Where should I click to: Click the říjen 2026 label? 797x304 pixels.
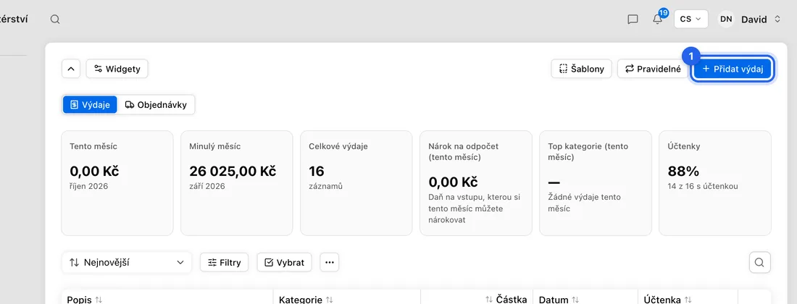pos(89,186)
